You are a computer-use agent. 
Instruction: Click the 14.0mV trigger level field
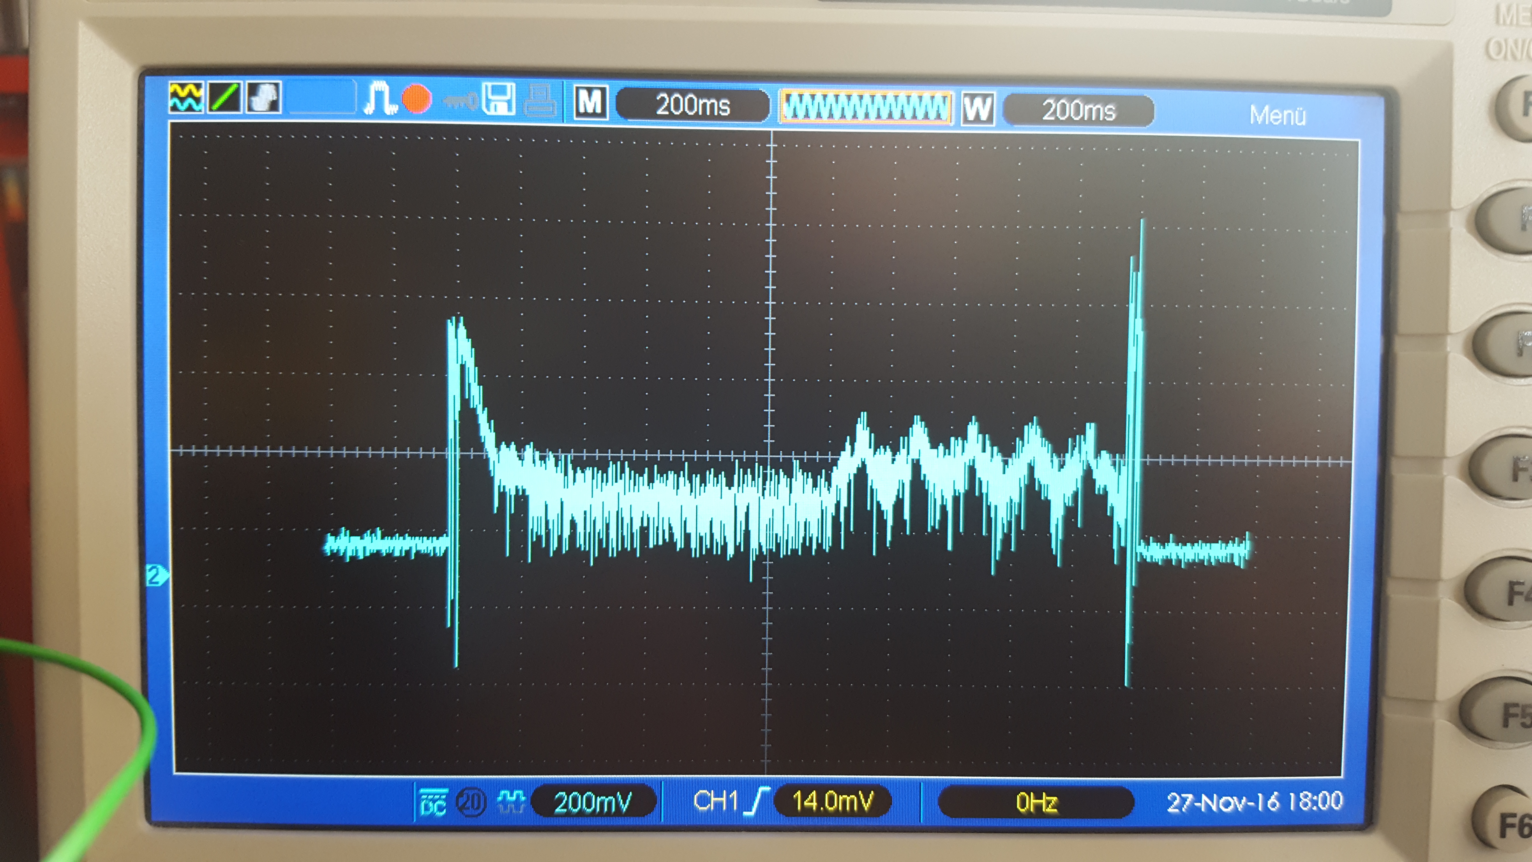833,801
